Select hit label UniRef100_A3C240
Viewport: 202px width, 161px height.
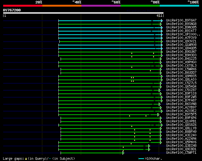coord(181,135)
